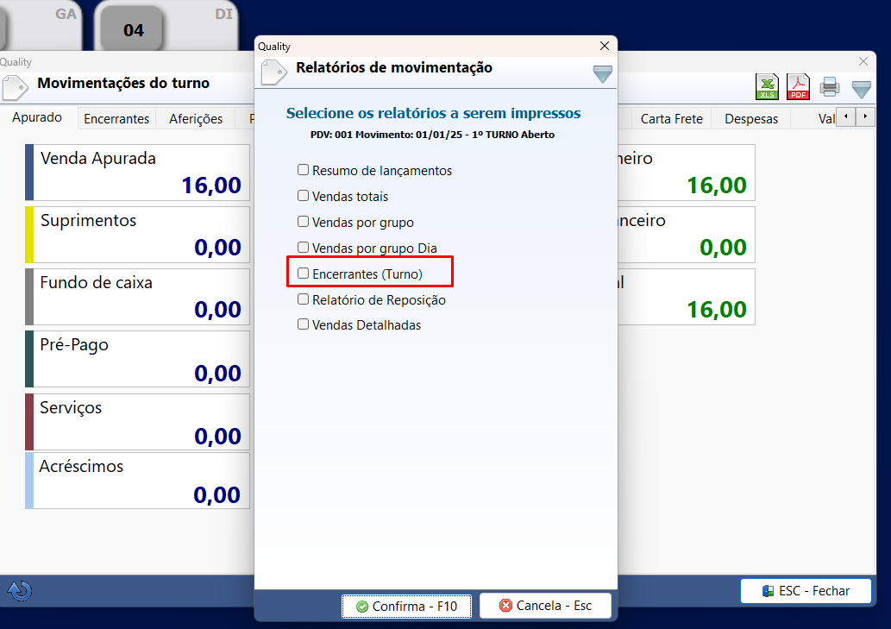
Task: Enable Vendas por grupo report
Action: (x=304, y=222)
